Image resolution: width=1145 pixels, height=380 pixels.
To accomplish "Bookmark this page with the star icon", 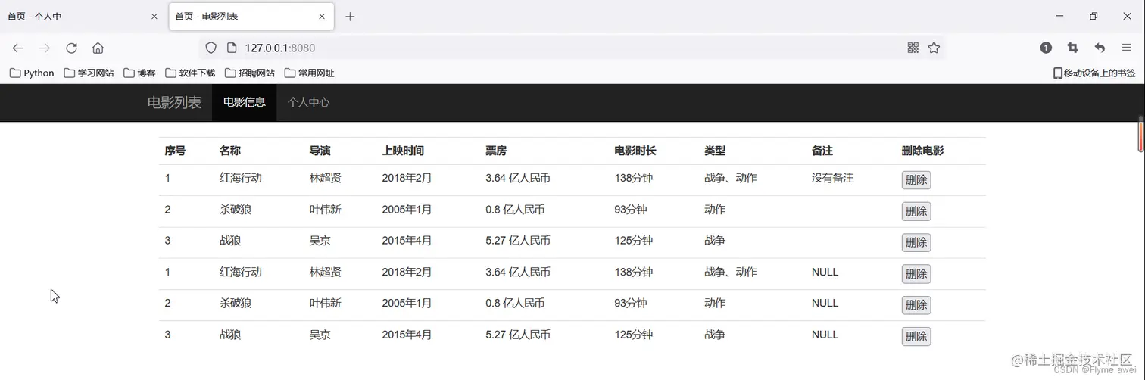I will pyautogui.click(x=934, y=48).
